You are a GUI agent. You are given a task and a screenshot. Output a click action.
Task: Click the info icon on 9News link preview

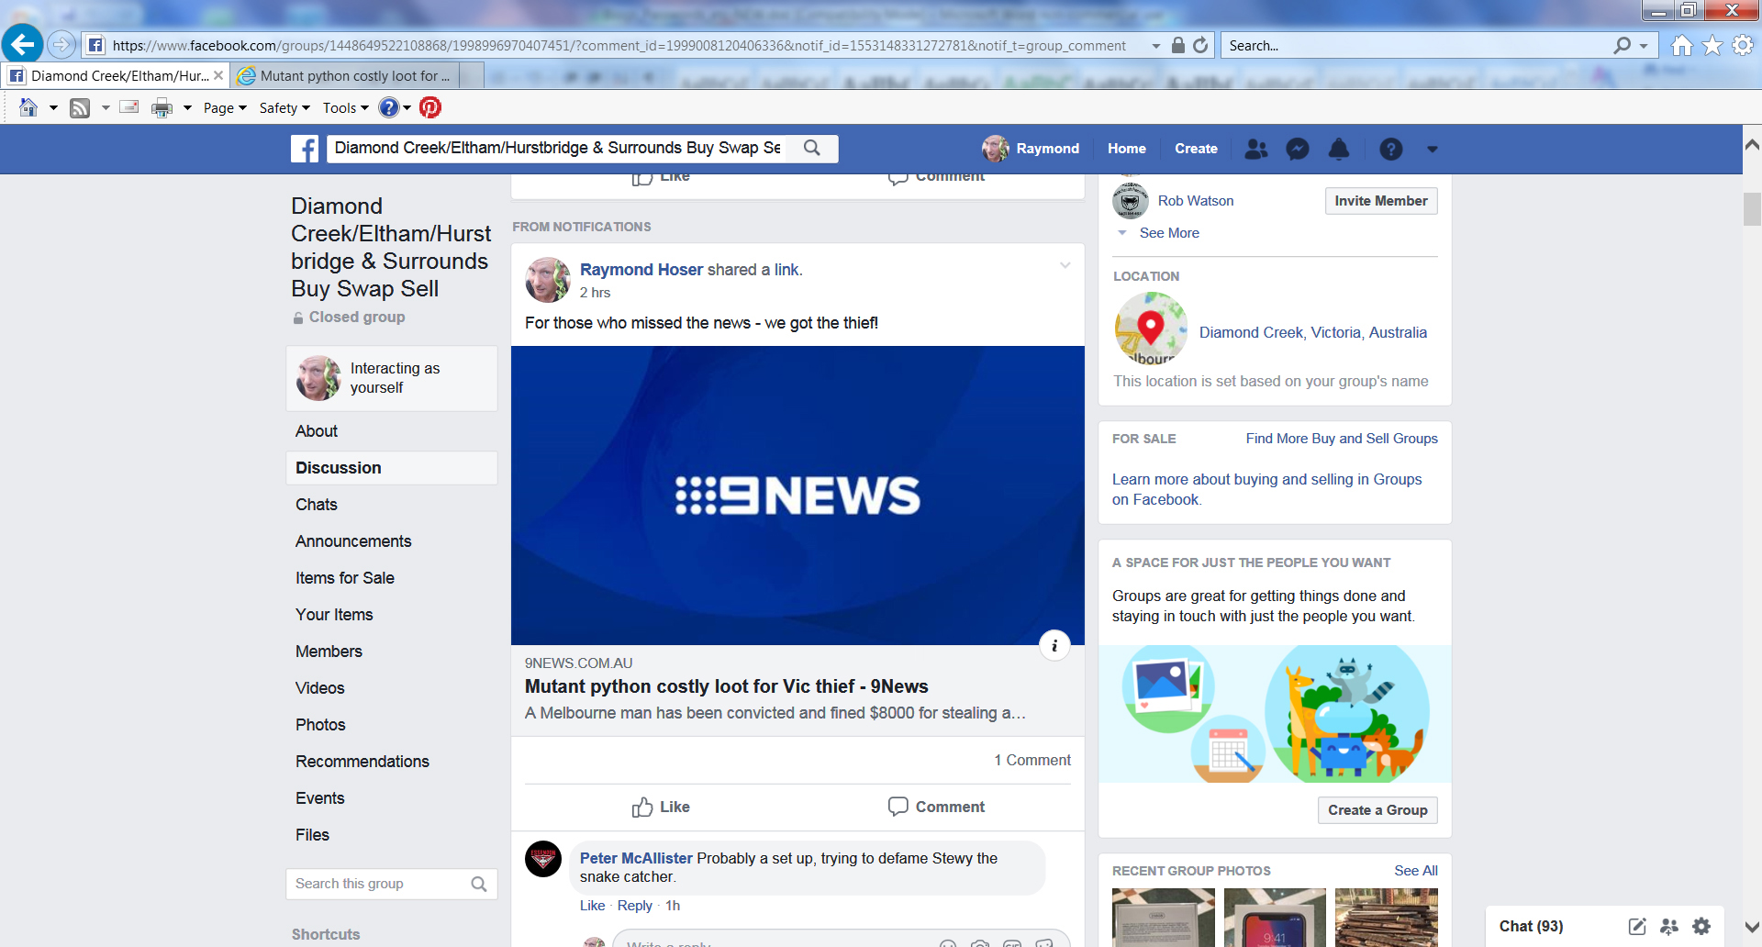pyautogui.click(x=1054, y=645)
